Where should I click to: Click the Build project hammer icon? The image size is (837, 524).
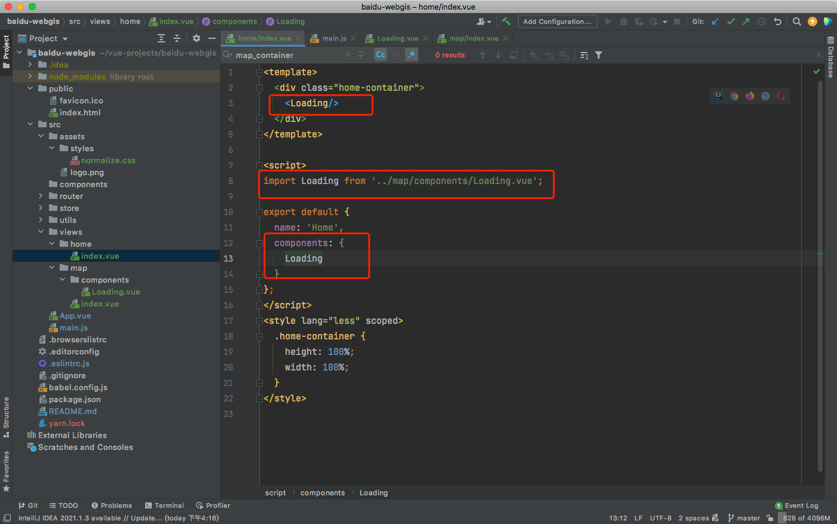coord(506,22)
